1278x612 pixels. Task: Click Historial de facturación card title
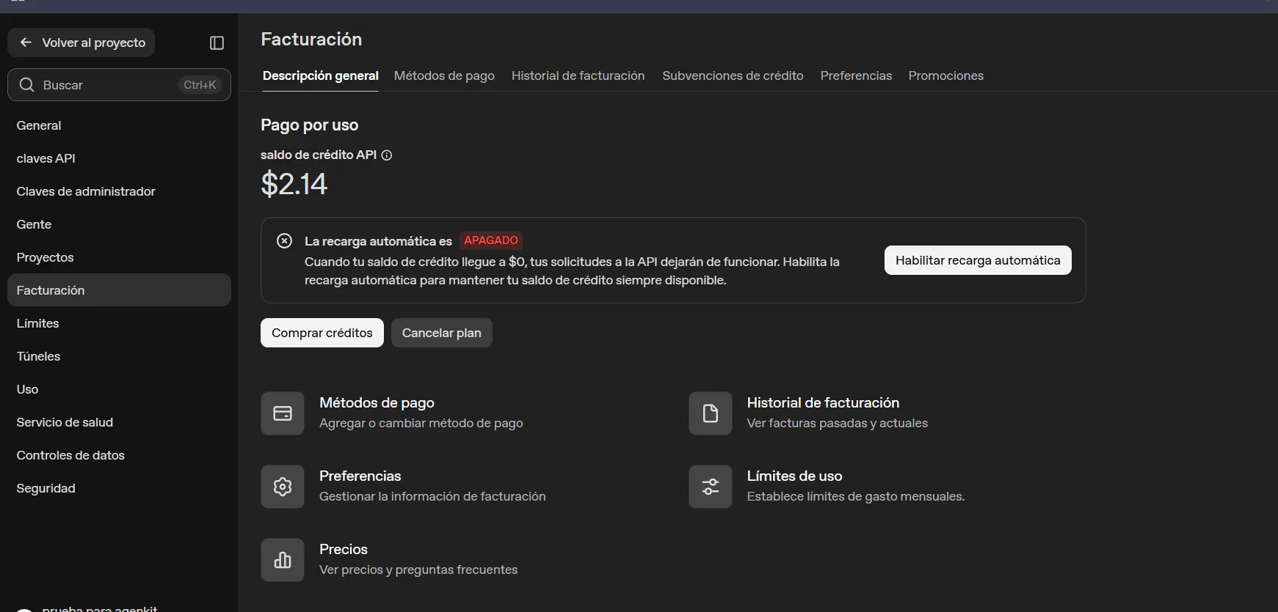pyautogui.click(x=823, y=403)
